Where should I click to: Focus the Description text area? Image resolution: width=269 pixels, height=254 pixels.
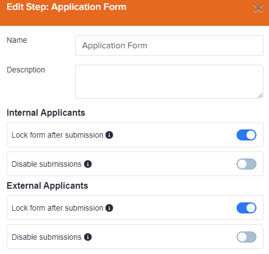(x=169, y=82)
